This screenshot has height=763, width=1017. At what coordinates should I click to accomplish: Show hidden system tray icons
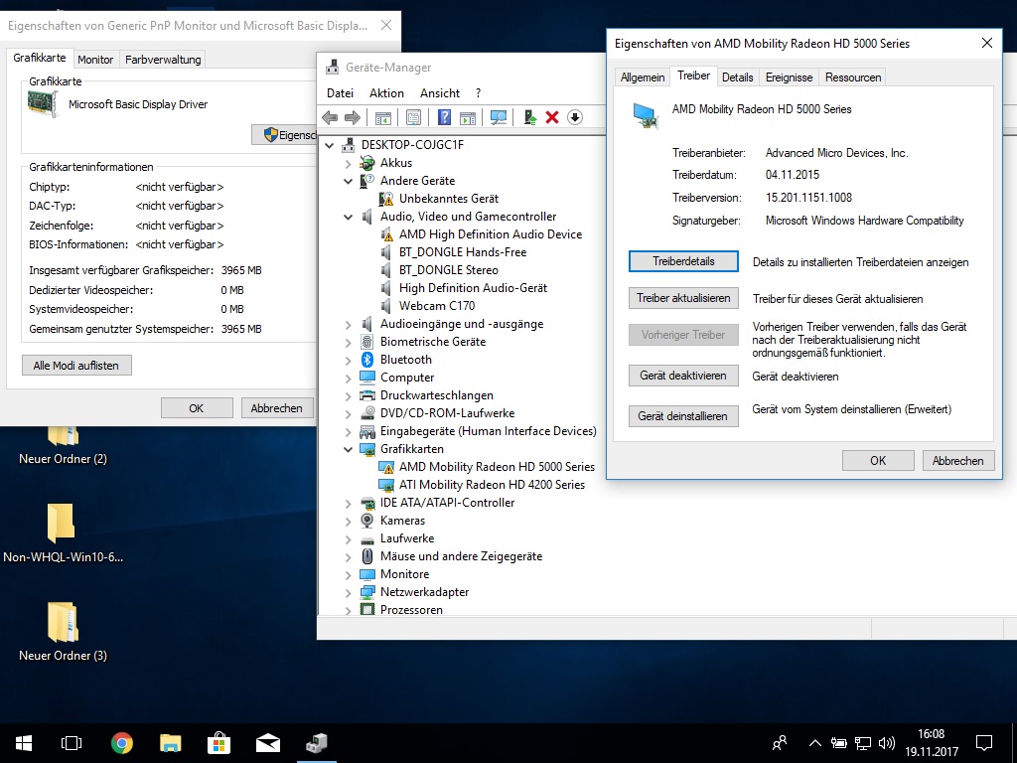pos(815,743)
